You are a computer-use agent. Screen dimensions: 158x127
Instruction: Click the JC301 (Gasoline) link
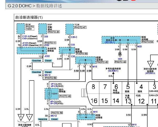[25, 45]
